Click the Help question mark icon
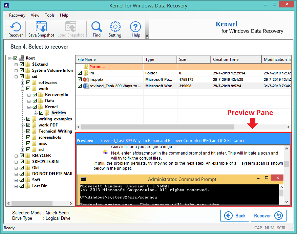297x234 pixels. pos(135,27)
